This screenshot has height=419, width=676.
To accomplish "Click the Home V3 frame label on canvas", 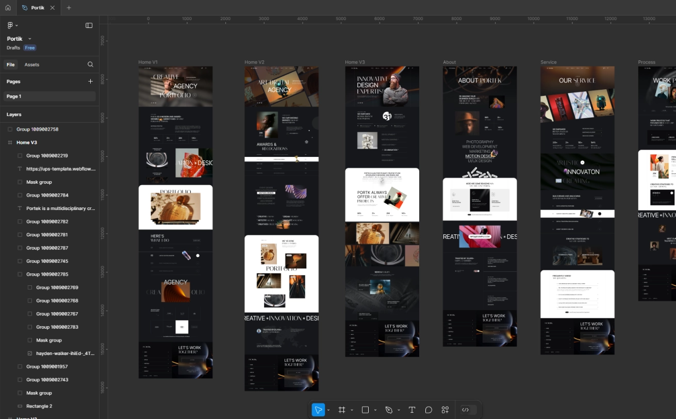I will (355, 62).
